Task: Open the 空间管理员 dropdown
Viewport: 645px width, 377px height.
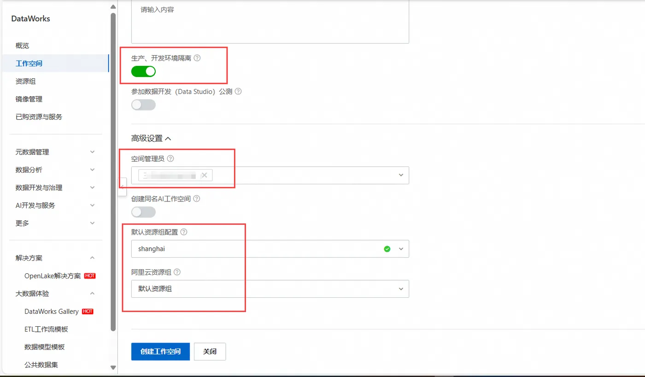Action: pyautogui.click(x=270, y=175)
